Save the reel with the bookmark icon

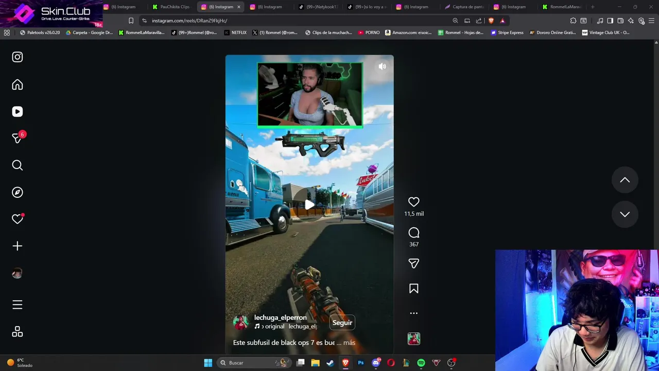coord(414,289)
